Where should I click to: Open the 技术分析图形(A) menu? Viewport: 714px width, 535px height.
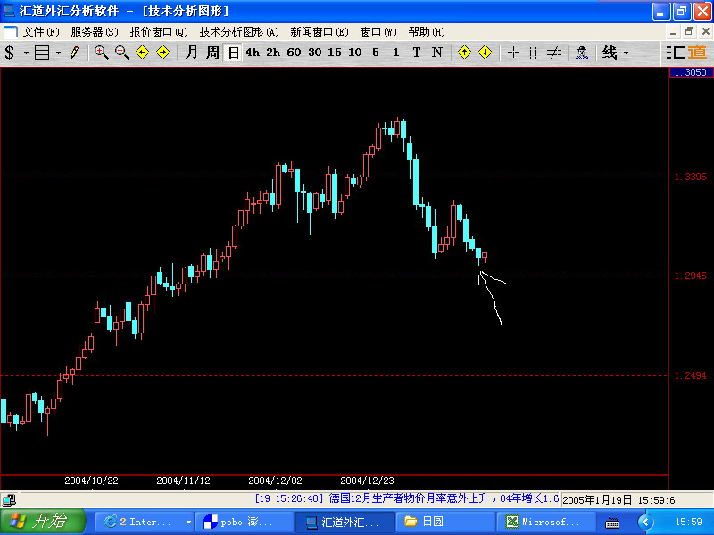click(x=239, y=32)
